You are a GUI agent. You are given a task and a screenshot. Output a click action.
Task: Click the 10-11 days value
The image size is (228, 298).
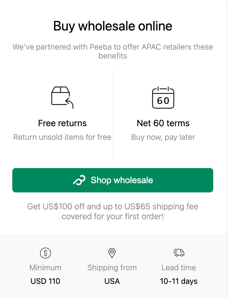click(x=179, y=281)
